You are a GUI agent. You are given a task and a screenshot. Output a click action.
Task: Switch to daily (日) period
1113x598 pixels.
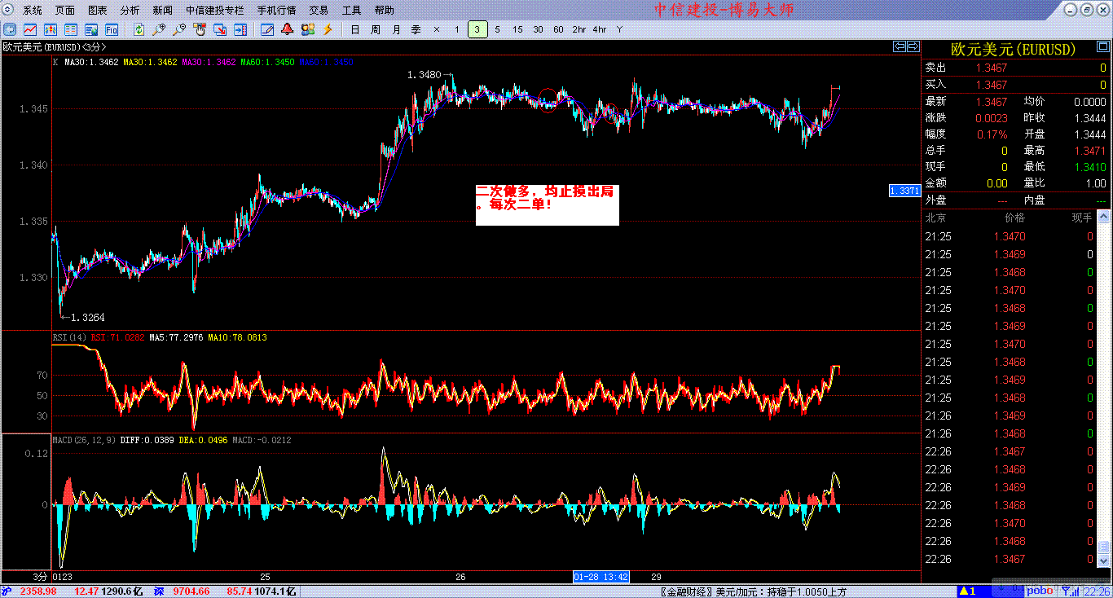click(354, 29)
